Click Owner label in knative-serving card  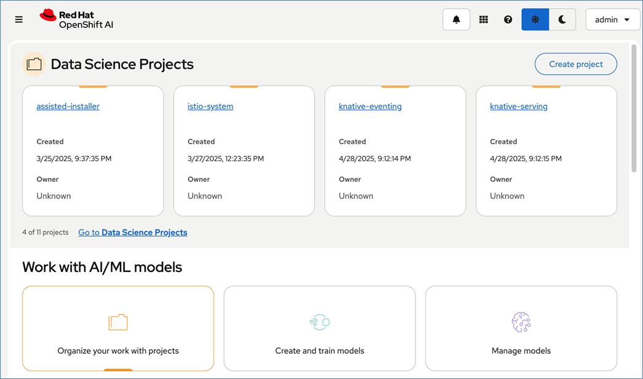pyautogui.click(x=501, y=179)
